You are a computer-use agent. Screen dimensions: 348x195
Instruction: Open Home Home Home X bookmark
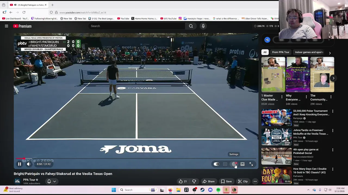coord(144,19)
